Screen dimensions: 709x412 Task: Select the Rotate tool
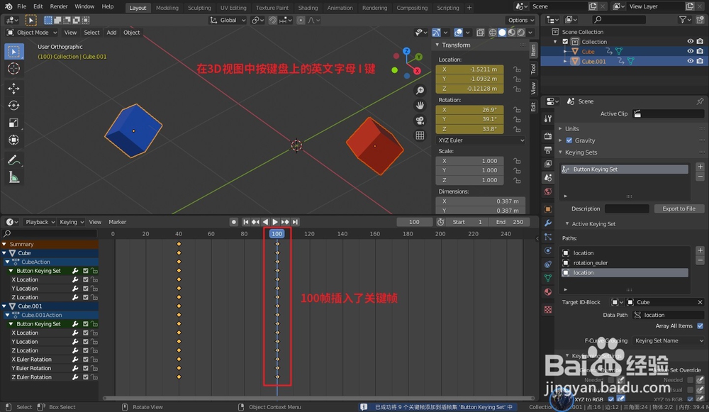[13, 106]
